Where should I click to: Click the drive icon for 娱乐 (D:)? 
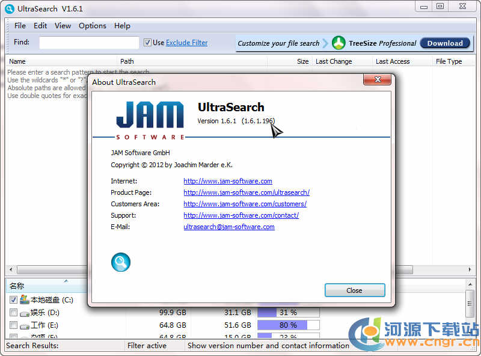[x=25, y=313]
